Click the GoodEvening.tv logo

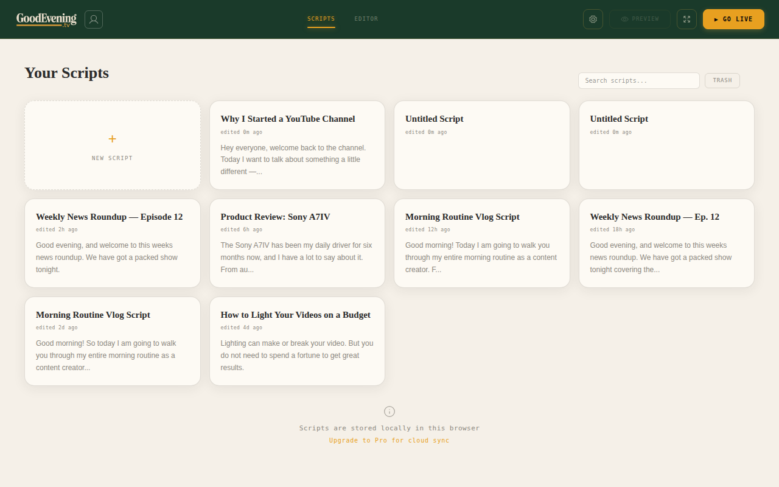[x=46, y=19]
